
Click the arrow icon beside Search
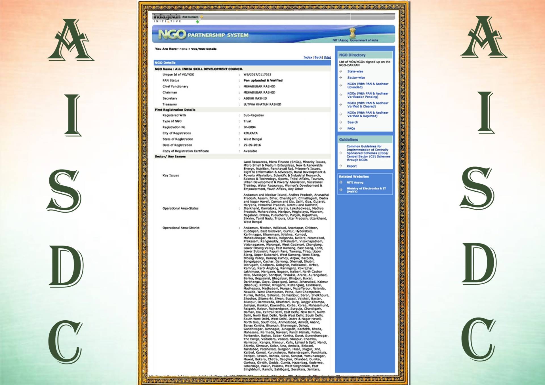pyautogui.click(x=341, y=122)
